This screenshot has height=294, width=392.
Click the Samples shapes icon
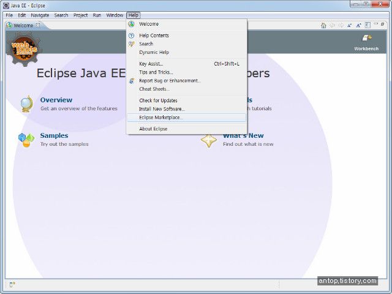point(26,140)
